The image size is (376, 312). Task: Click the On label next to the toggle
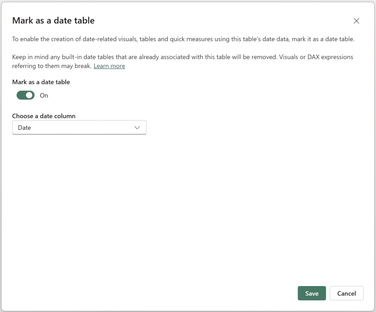[44, 95]
